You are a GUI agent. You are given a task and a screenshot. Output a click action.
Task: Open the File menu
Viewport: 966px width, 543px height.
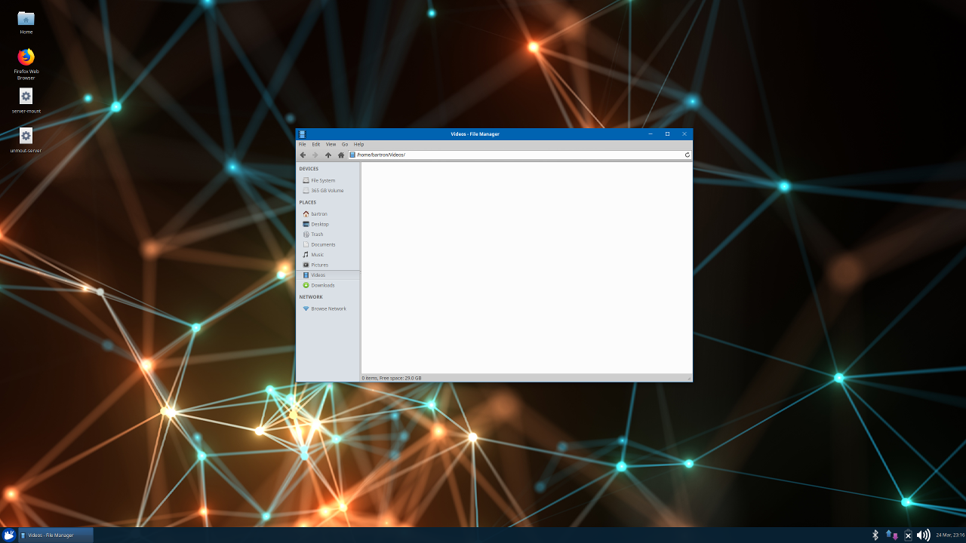(302, 144)
